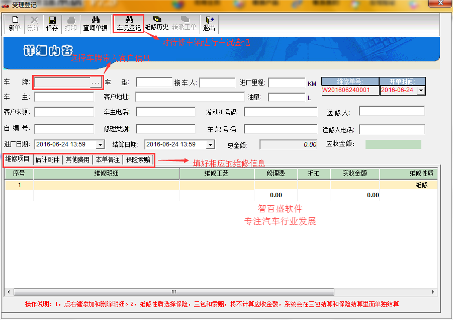Screen dimensions: 453x320
Task: Click the 修理类别 repair category field
Action: tap(166, 129)
